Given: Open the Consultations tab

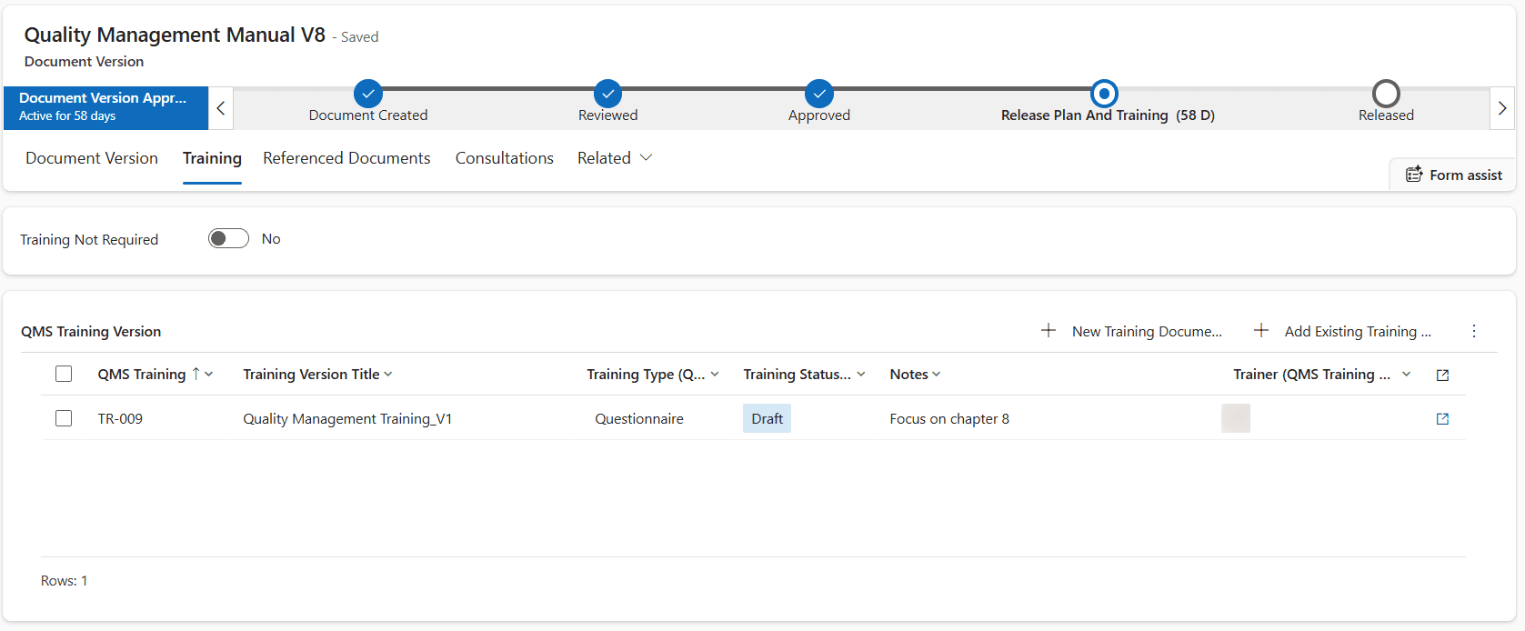Looking at the screenshot, I should click(505, 158).
